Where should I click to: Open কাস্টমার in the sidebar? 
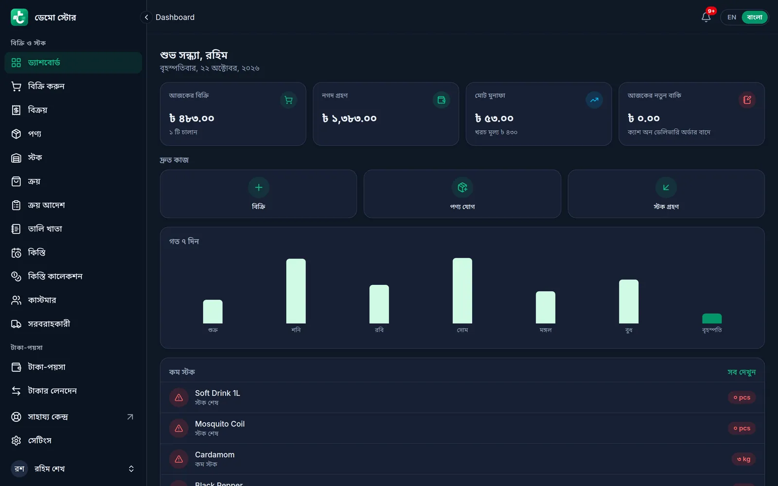click(x=73, y=300)
